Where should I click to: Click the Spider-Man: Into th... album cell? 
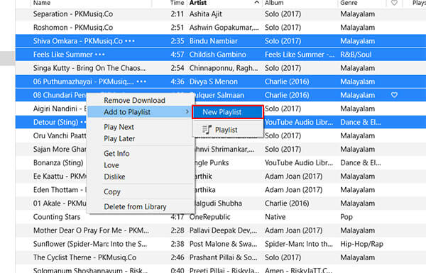point(299,244)
